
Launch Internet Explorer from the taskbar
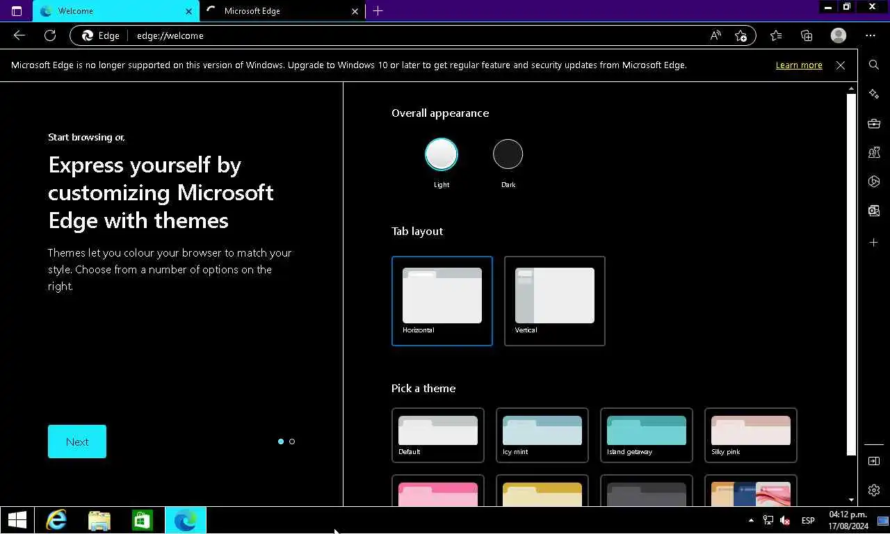tap(56, 520)
